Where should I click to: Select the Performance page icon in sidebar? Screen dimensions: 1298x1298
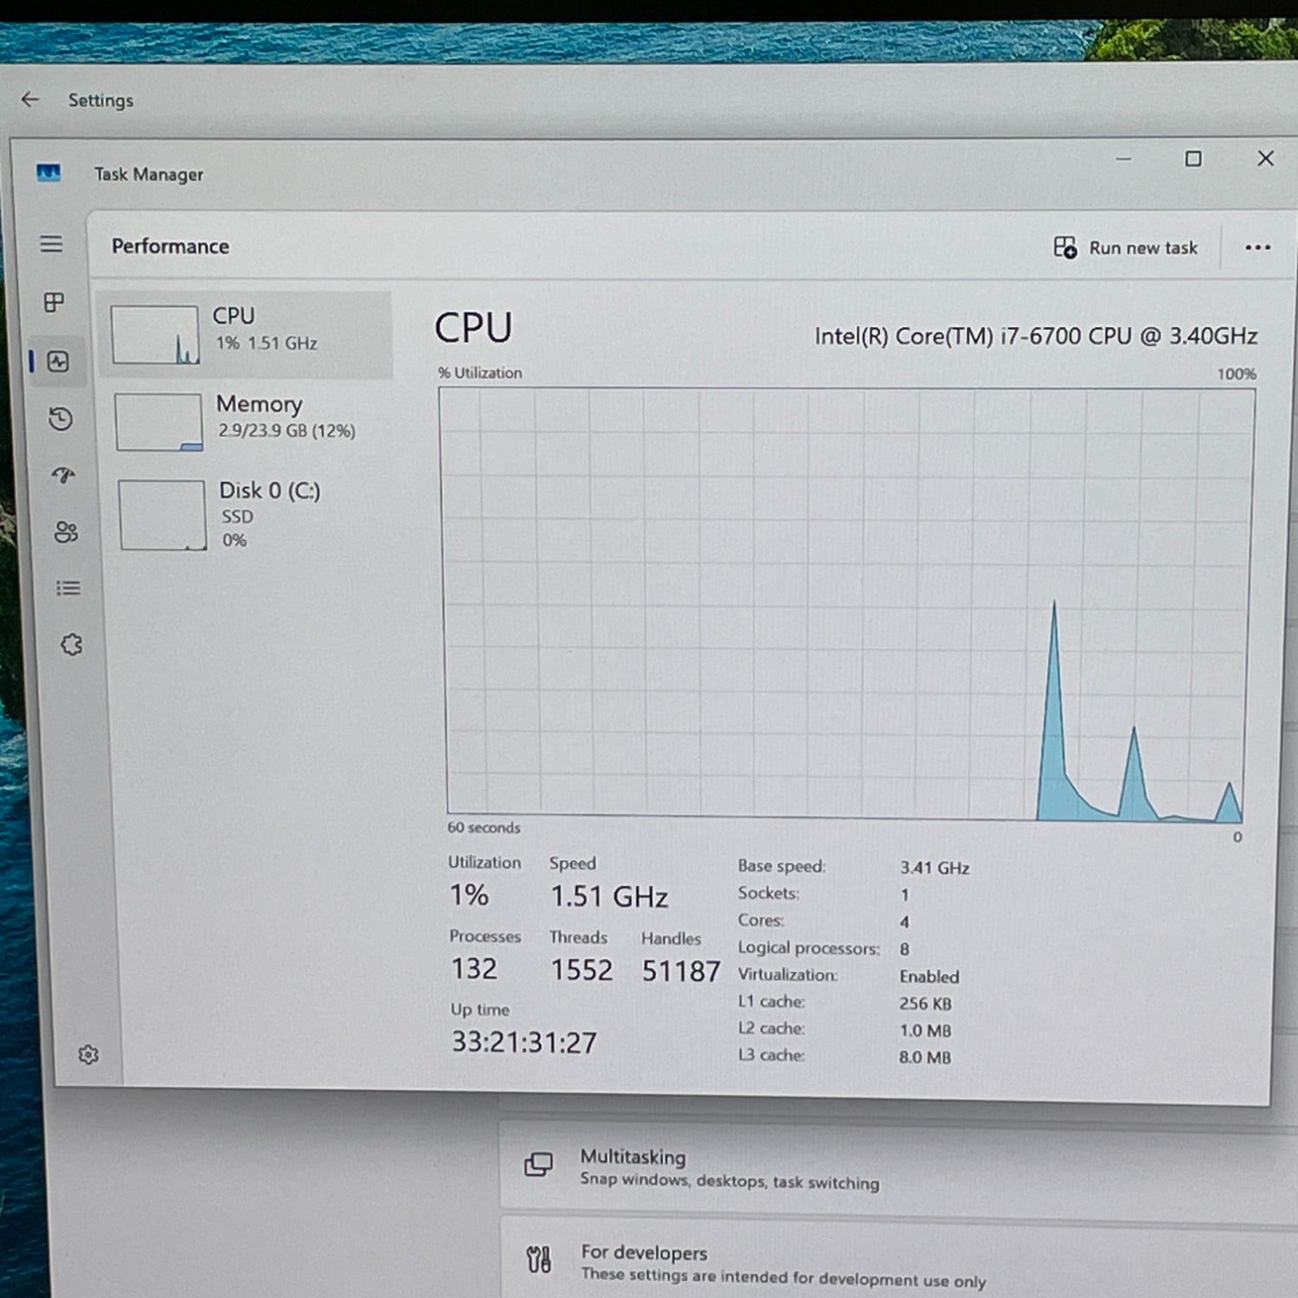(58, 362)
